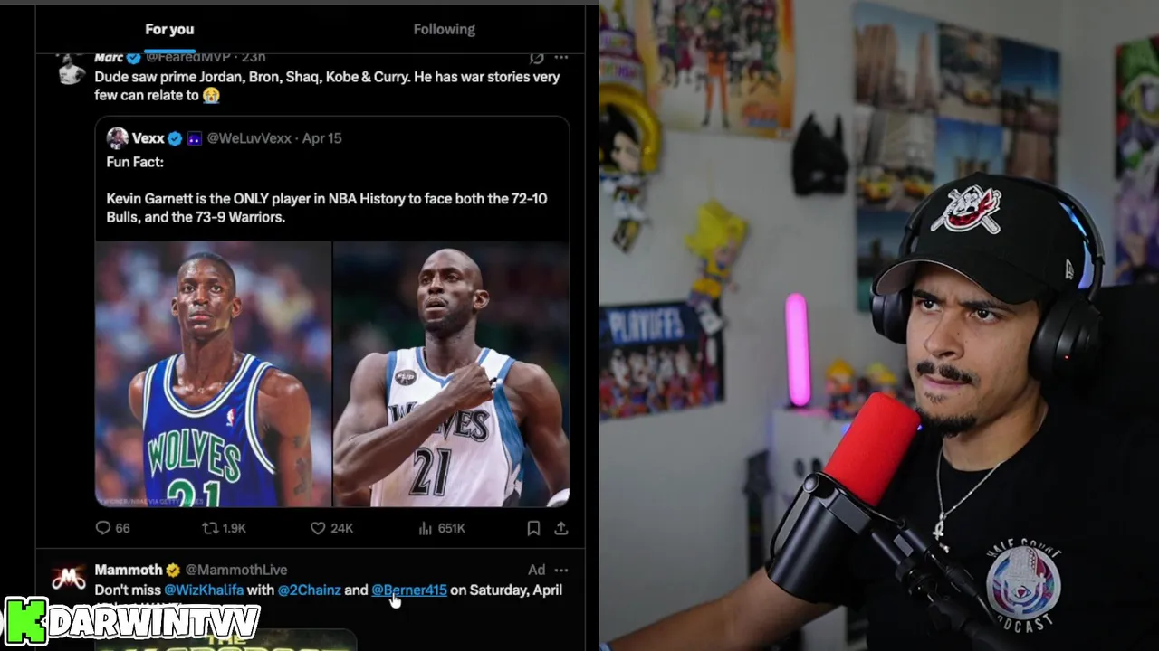Click the @Berner415 mention
1159x651 pixels.
(409, 590)
